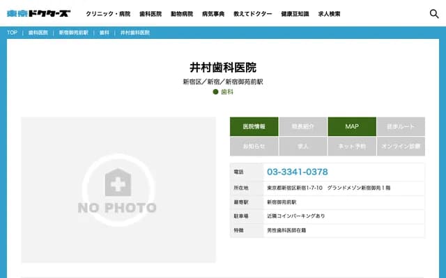The height and width of the screenshot is (278, 446).
Task: Open the 求人検索 menu item
Action: click(329, 14)
